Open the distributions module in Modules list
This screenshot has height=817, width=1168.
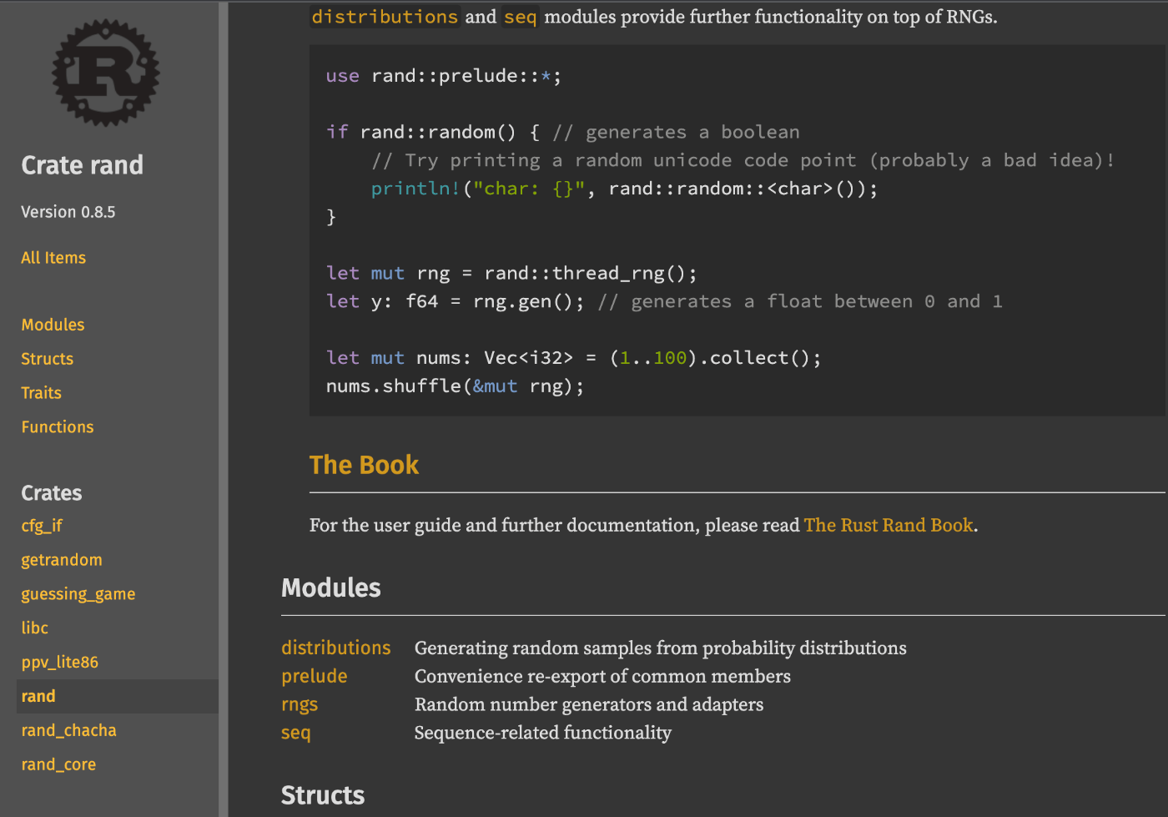(x=336, y=648)
